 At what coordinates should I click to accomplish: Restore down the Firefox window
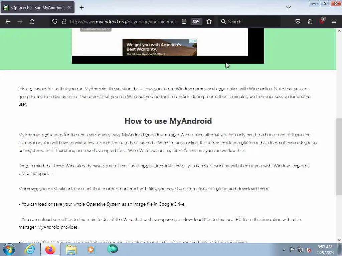pos(325,4)
